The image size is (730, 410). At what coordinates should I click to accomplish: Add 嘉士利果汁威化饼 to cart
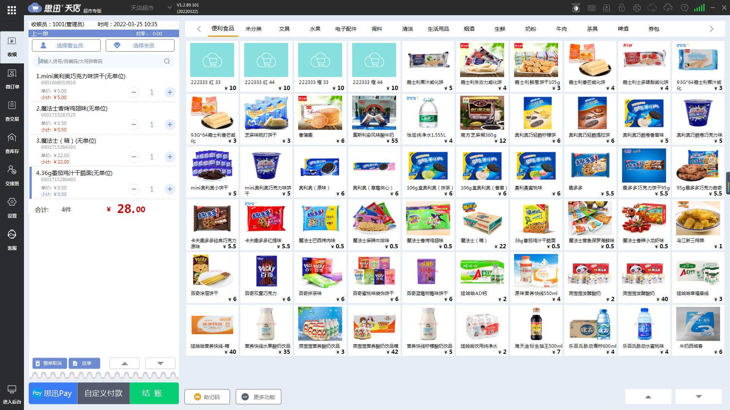point(428,66)
